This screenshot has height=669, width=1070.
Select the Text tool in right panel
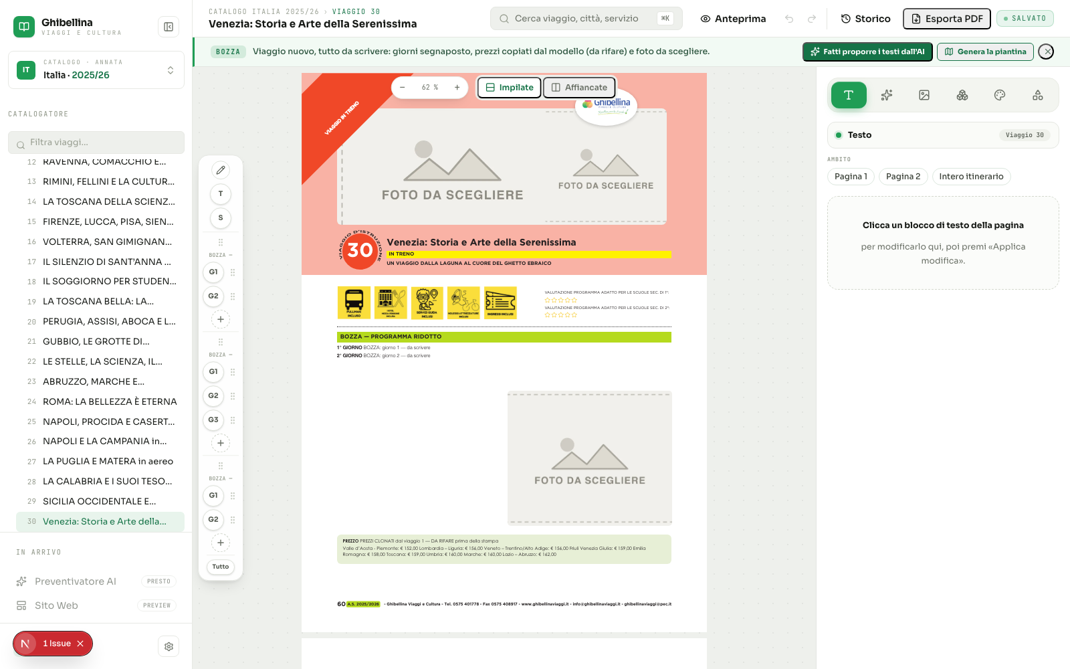click(849, 95)
